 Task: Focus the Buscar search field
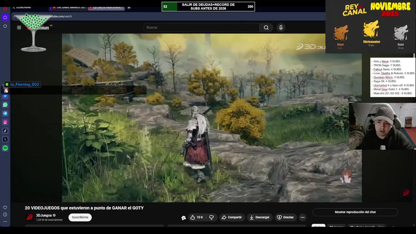tap(201, 28)
